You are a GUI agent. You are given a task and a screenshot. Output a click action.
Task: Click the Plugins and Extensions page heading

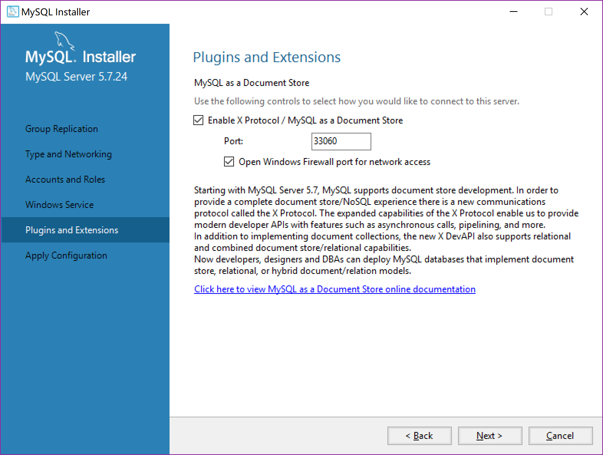coord(267,57)
